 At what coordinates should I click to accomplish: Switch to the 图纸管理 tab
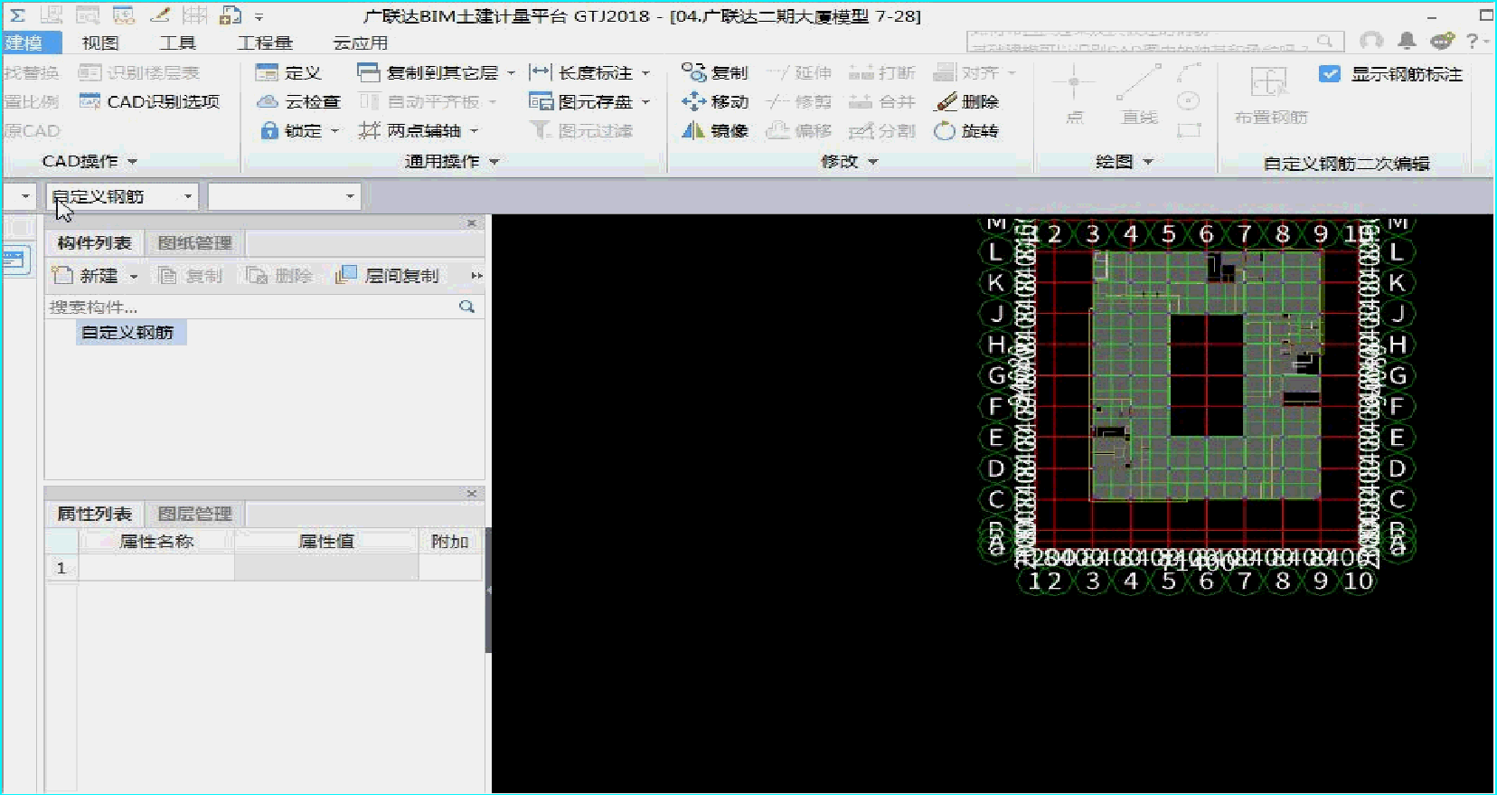195,243
